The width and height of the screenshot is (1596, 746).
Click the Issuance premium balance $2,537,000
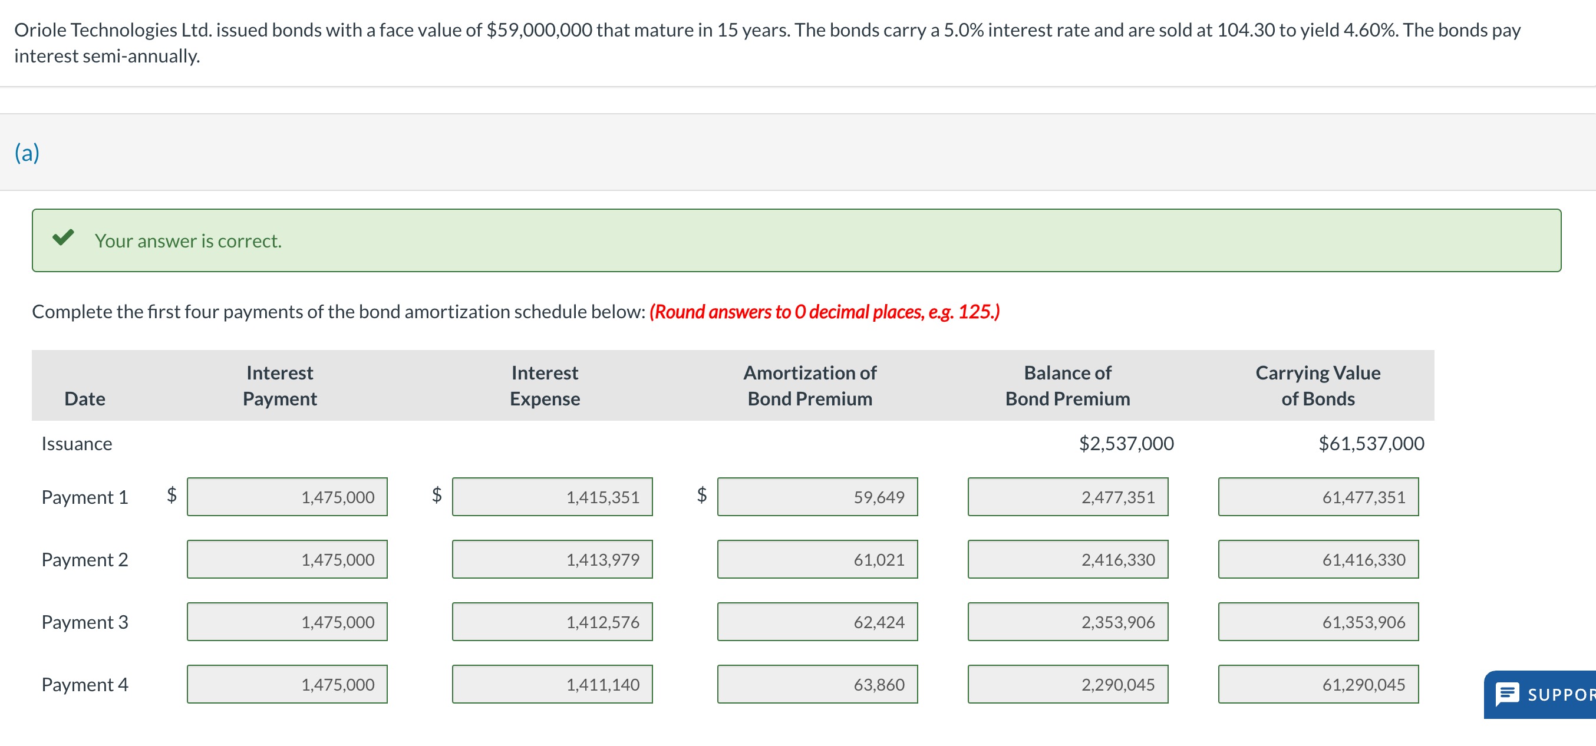click(x=1126, y=444)
